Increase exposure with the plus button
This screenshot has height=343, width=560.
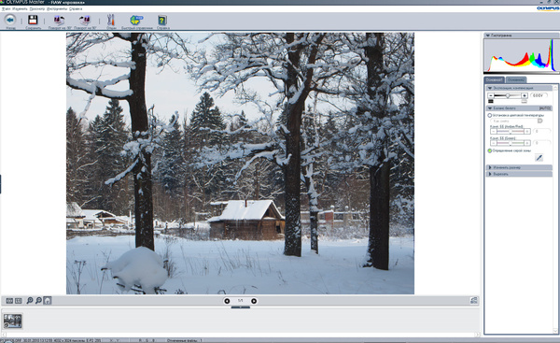click(x=525, y=95)
